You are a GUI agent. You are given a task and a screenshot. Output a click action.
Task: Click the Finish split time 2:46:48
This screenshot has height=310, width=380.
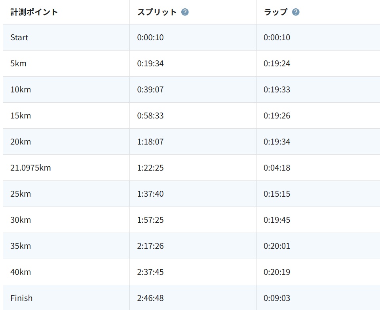pyautogui.click(x=150, y=298)
